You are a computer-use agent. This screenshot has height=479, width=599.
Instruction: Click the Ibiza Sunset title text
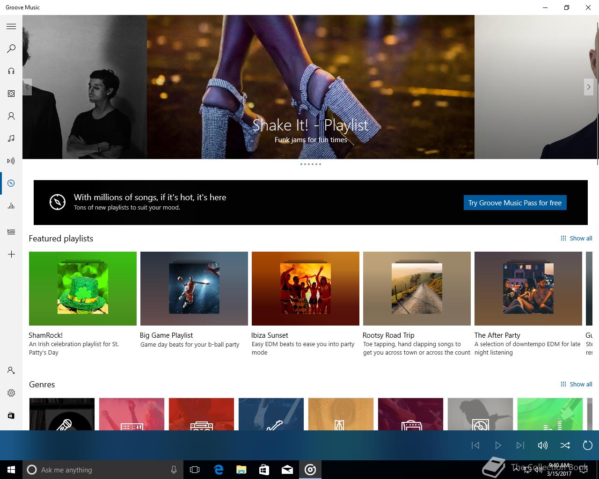(x=270, y=335)
